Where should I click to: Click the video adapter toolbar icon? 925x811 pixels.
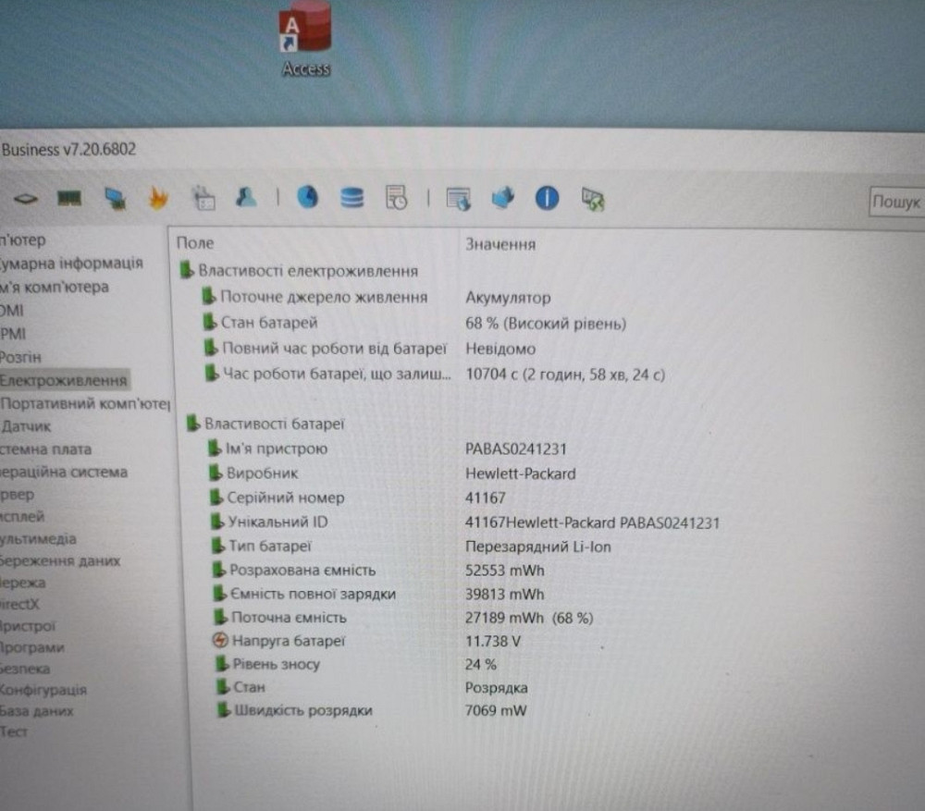click(114, 197)
